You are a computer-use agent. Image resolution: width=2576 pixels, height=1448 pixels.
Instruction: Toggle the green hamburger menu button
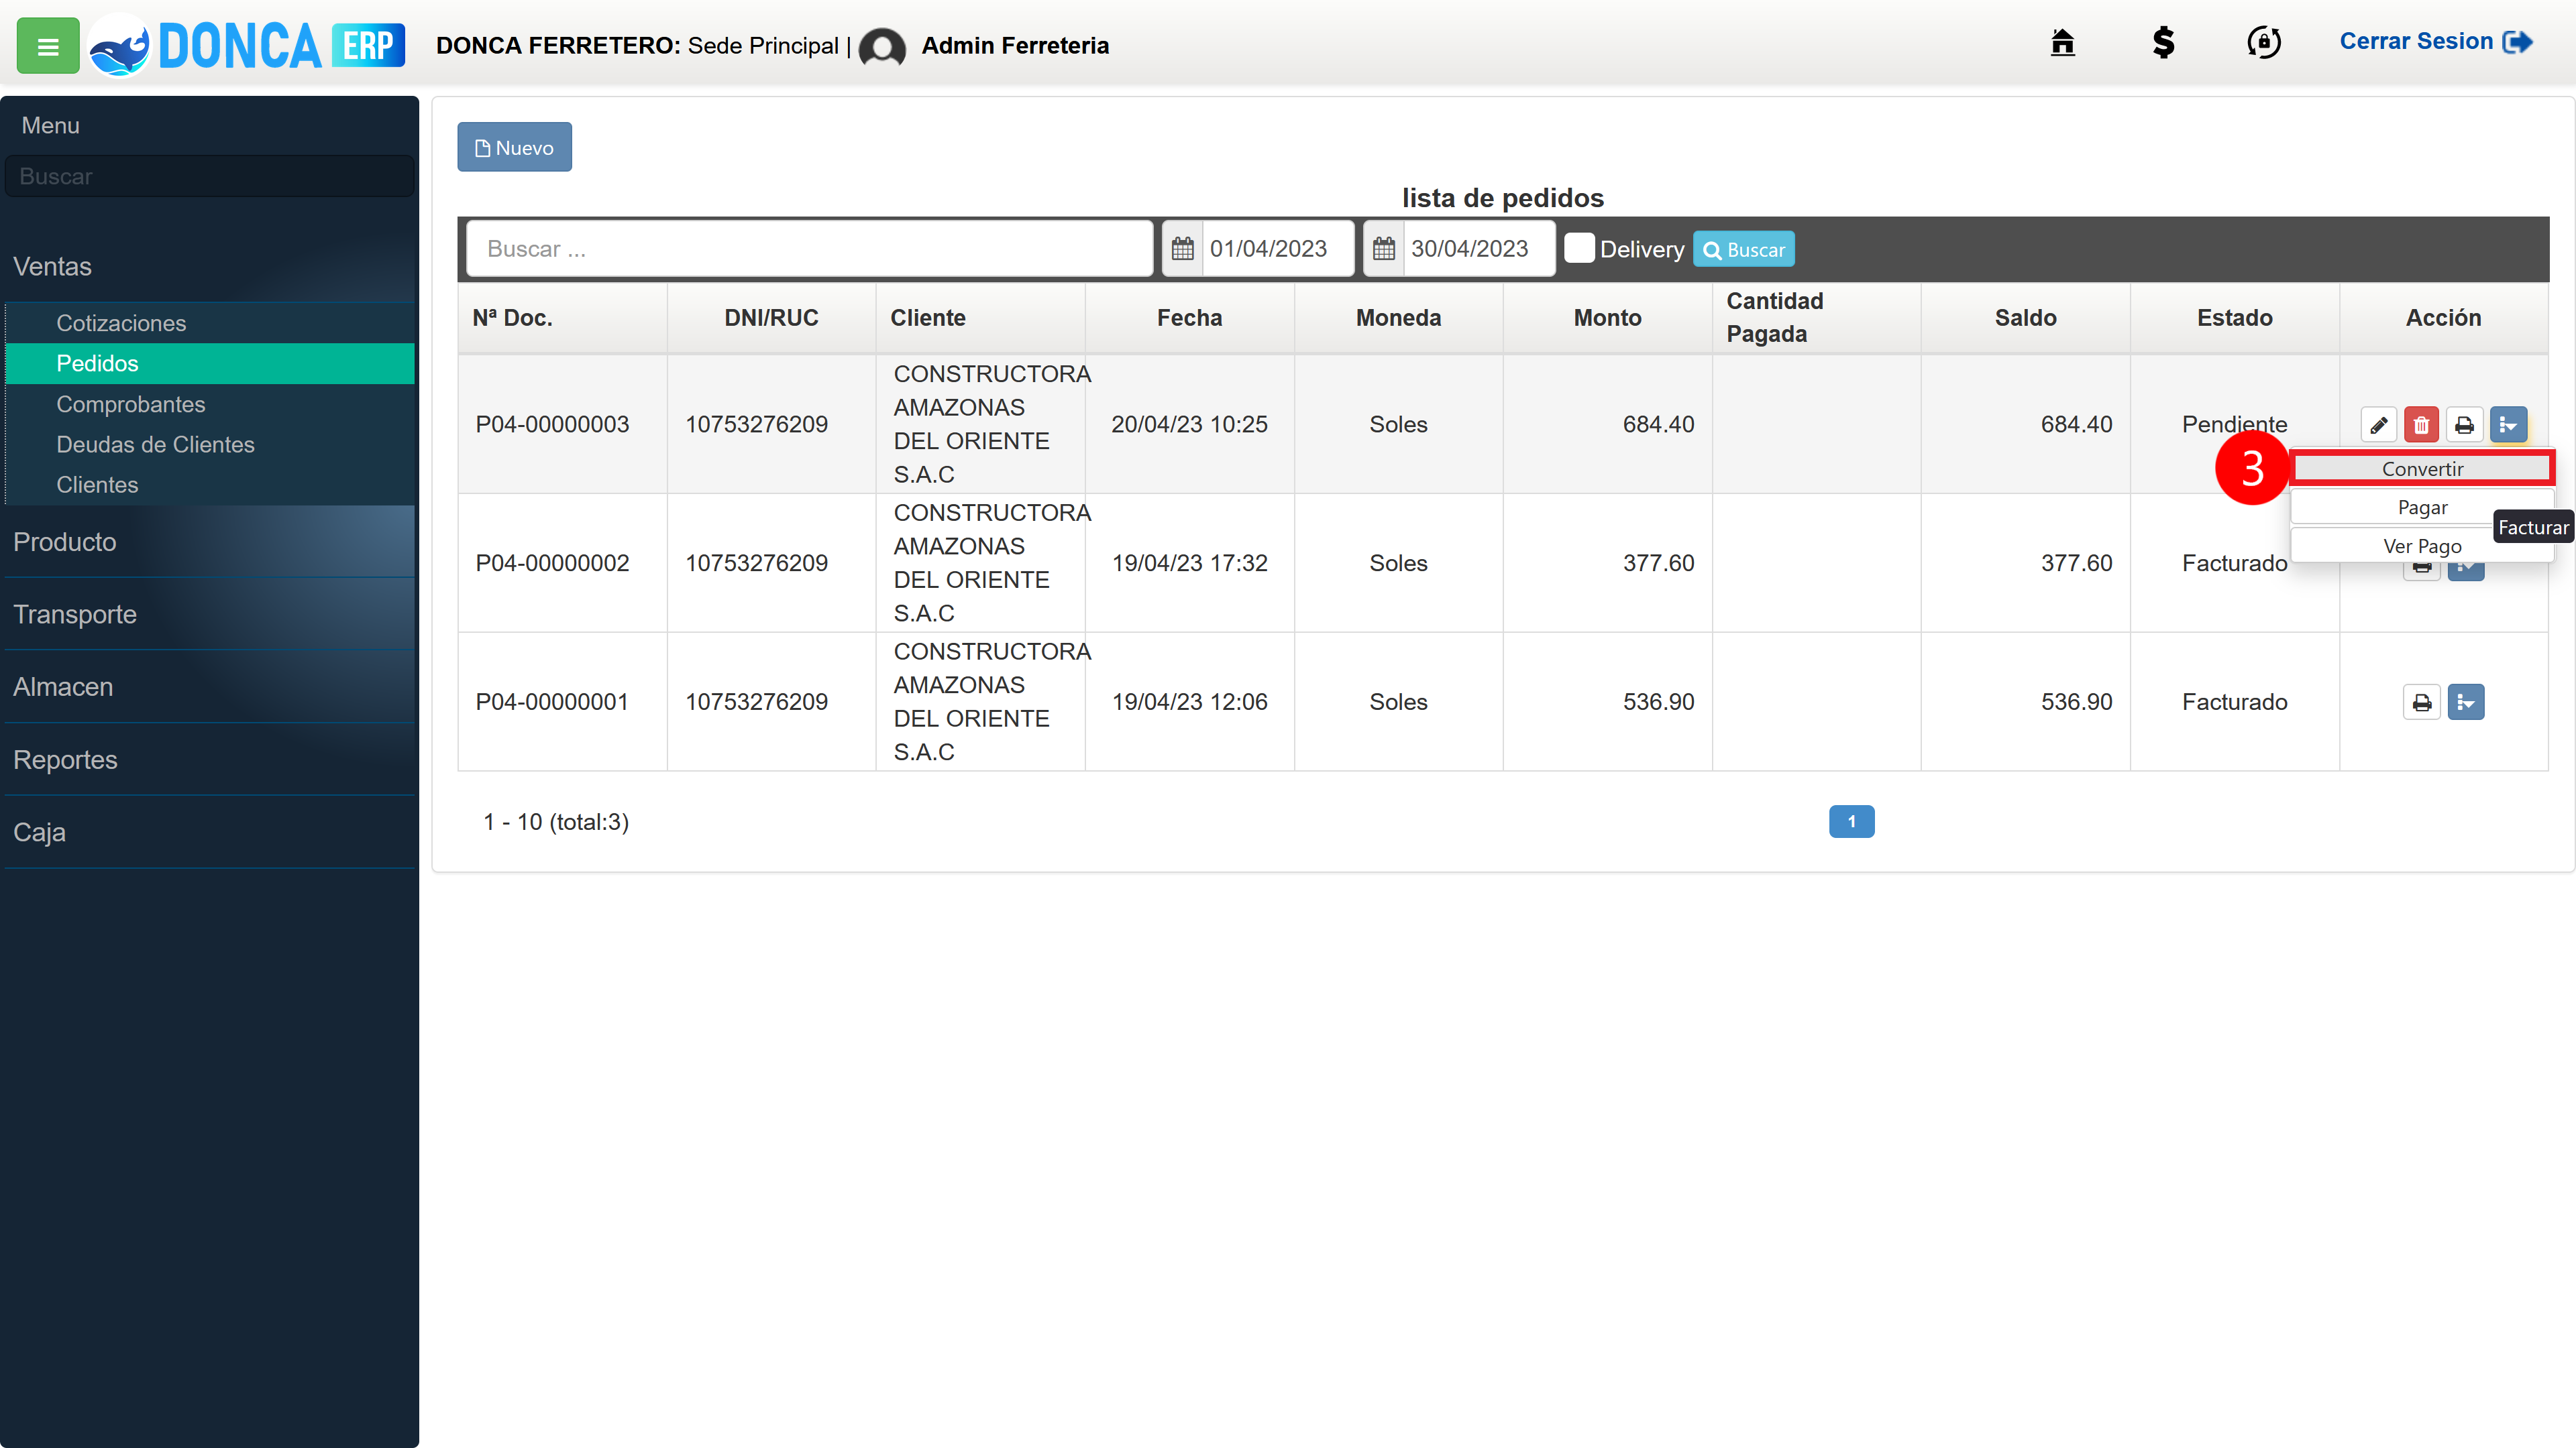(47, 46)
